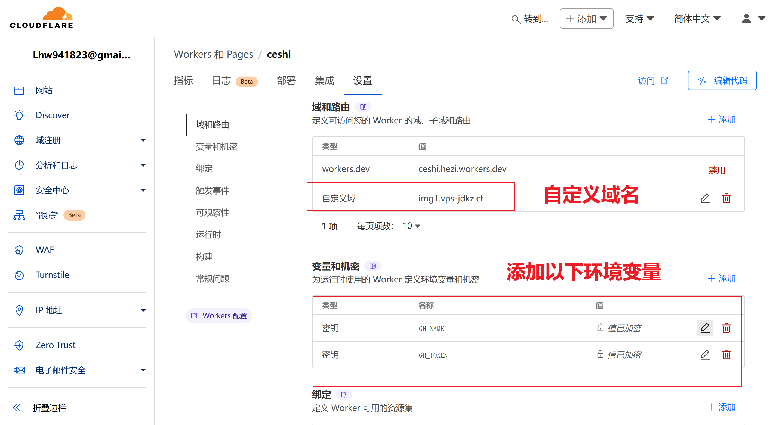
Task: Click the search magnifier icon
Action: click(516, 19)
